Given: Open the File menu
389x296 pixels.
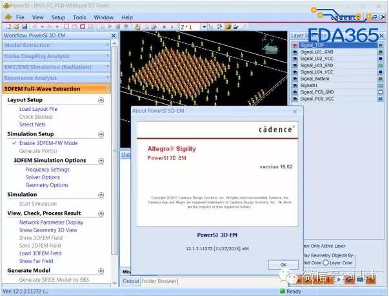Looking at the screenshot, I should coord(20,17).
